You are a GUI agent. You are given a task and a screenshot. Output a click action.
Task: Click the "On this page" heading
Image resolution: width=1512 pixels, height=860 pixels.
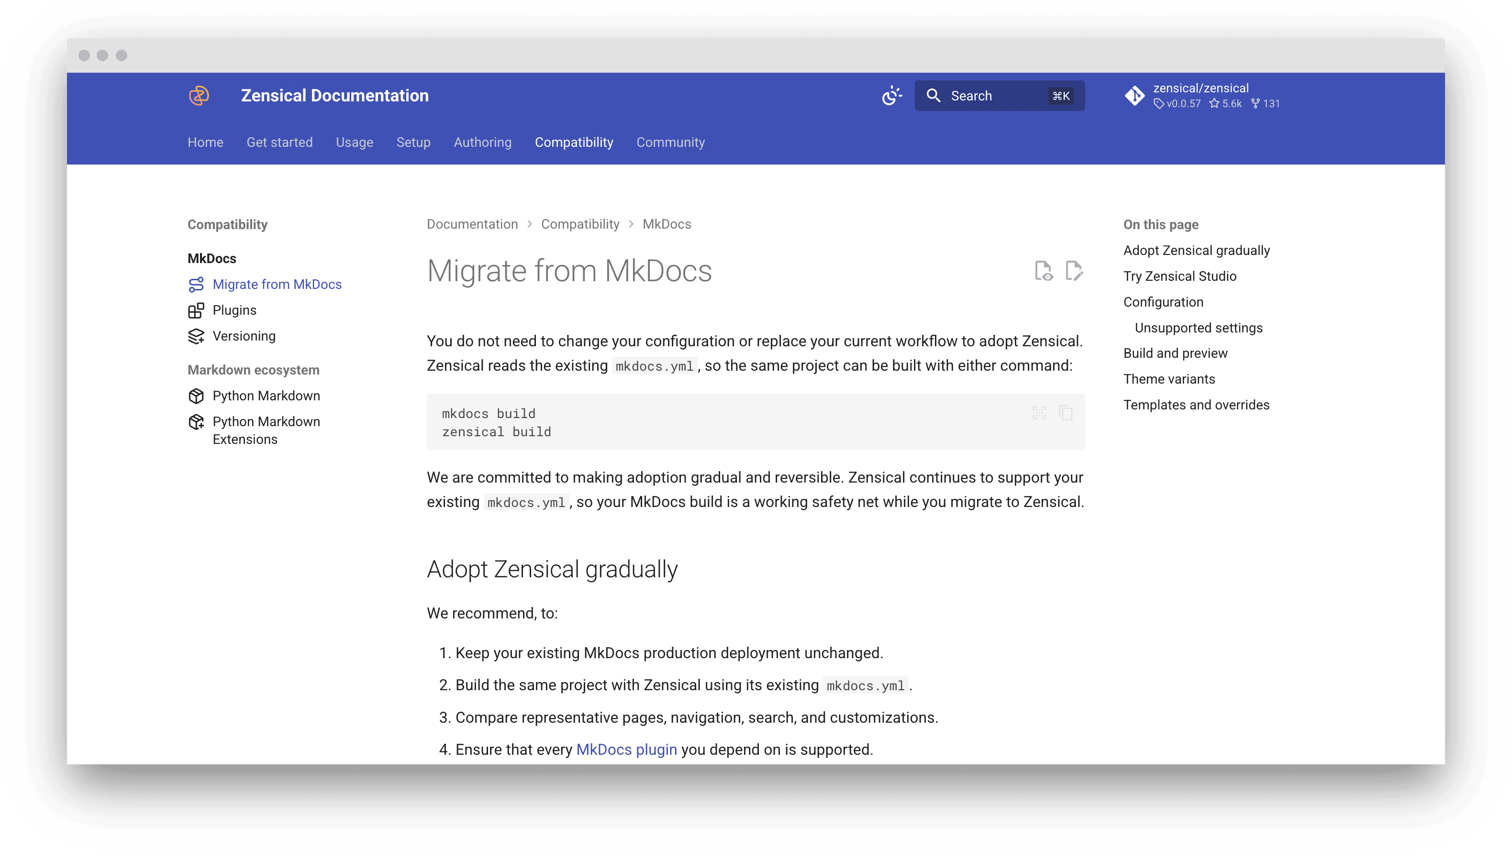tap(1161, 224)
